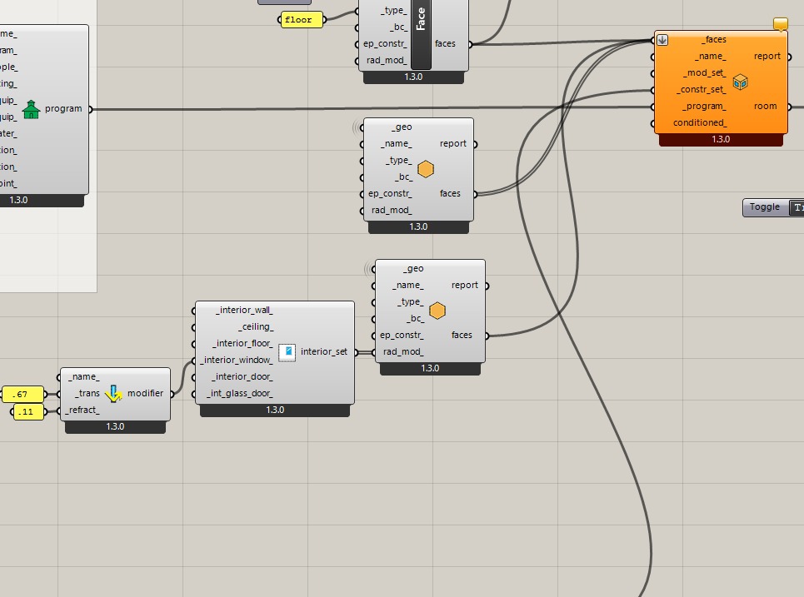Click the _mod_set_ input on room component
The width and height of the screenshot is (804, 597).
(x=704, y=72)
